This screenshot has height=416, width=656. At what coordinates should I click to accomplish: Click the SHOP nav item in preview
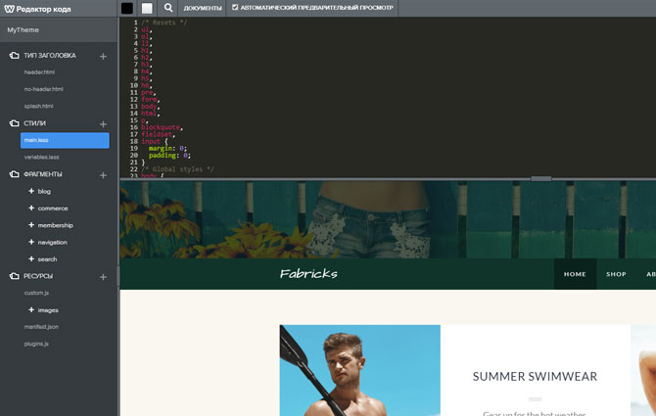tap(616, 274)
